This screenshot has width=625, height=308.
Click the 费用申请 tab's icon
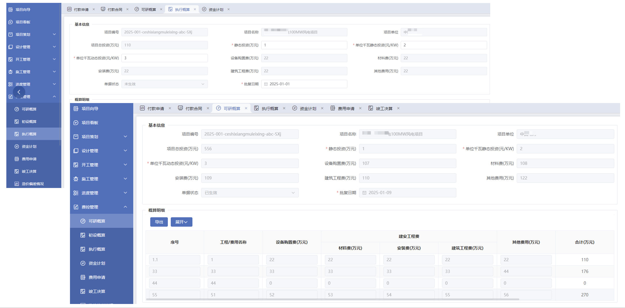click(333, 108)
